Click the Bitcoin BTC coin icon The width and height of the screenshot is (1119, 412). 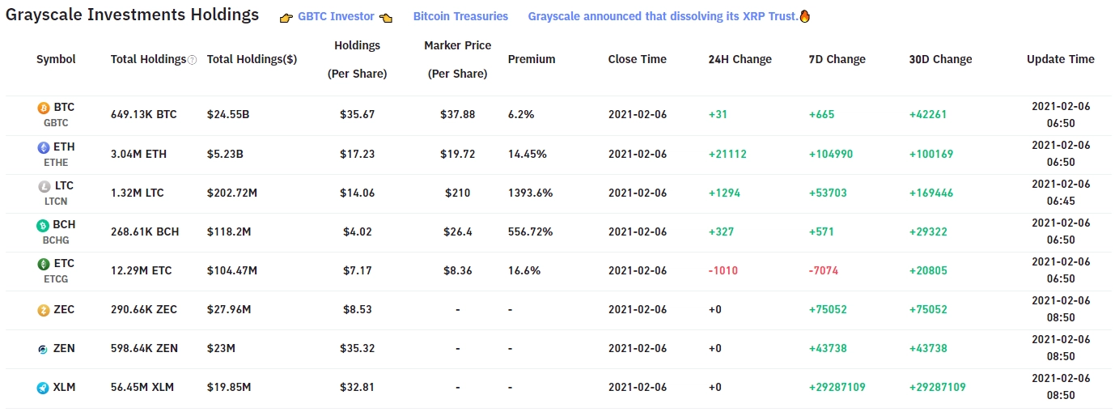[44, 108]
